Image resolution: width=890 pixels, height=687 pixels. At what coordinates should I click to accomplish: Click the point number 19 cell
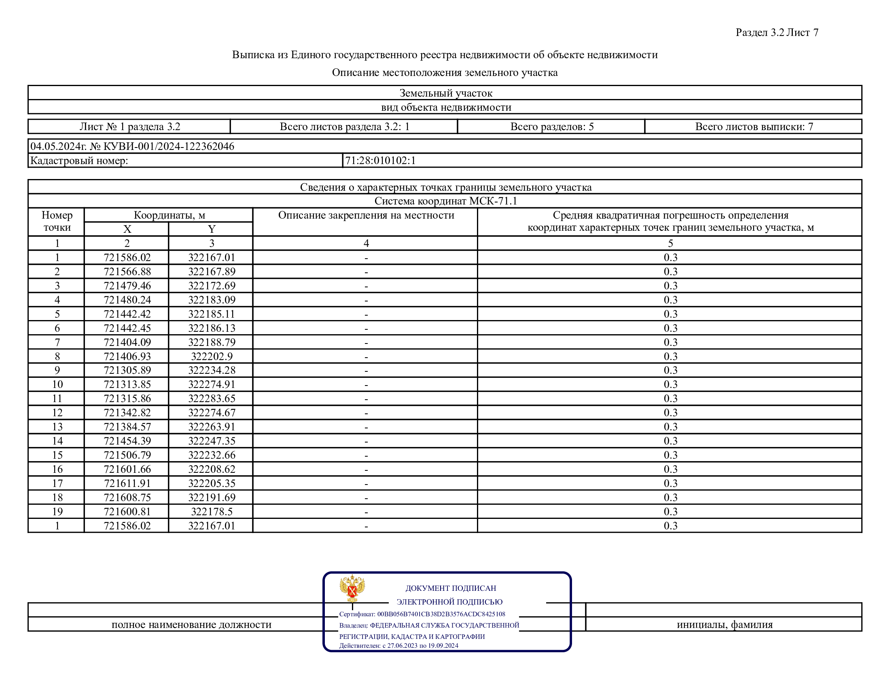57,511
